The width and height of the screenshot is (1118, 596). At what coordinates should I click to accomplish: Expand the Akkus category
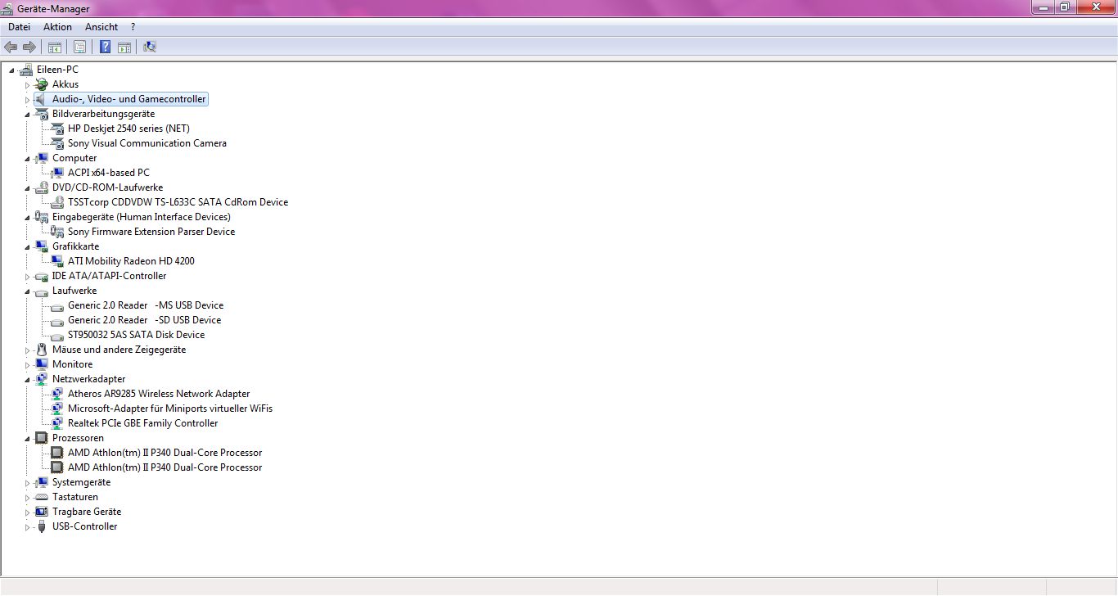tap(27, 84)
